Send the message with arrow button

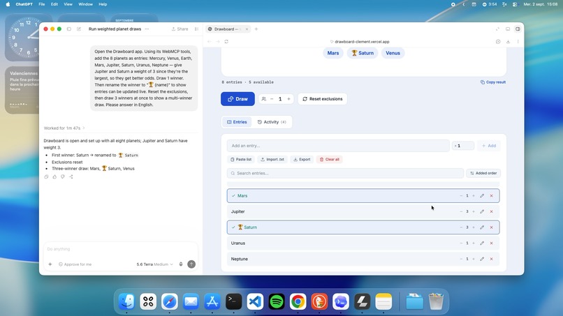pos(191,264)
